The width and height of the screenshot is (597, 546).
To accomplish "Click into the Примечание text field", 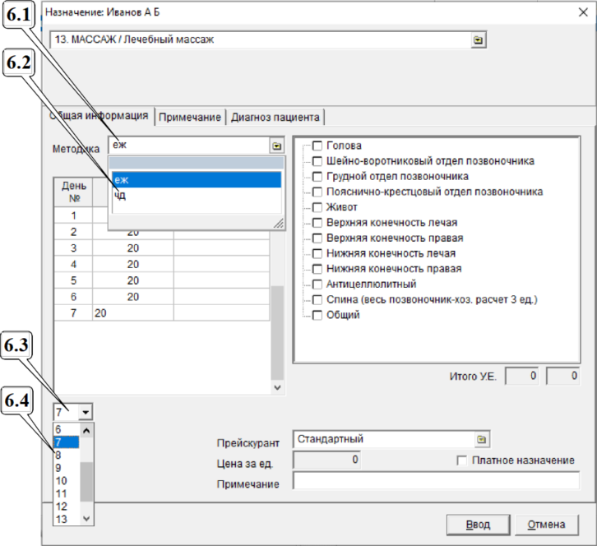I will 436,482.
